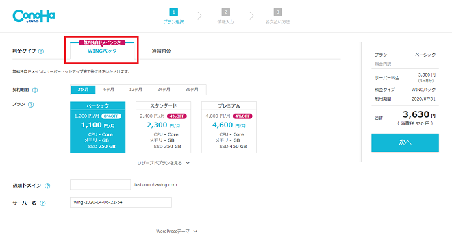Select the 36ヶ月 contract period
The height and width of the screenshot is (250, 452).
(192, 90)
